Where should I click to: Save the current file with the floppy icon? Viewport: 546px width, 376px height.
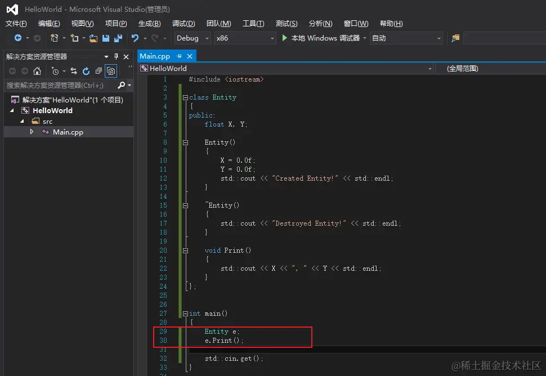(106, 38)
